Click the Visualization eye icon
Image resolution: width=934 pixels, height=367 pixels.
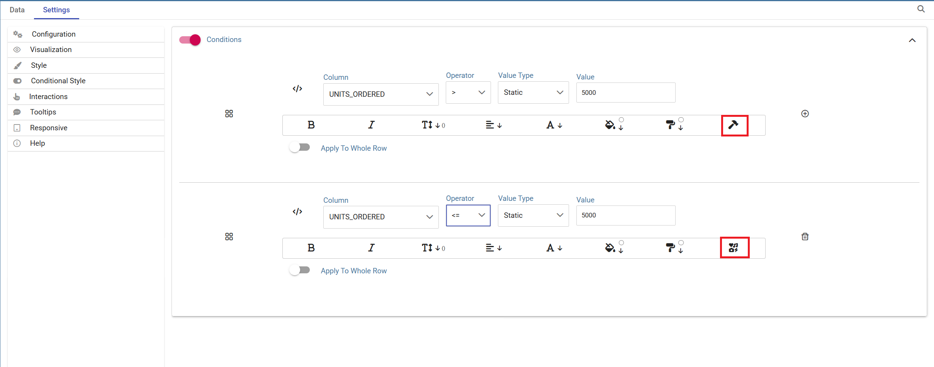click(17, 50)
